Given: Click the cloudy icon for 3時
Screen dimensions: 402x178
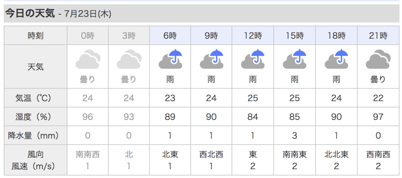Looking at the screenshot, I should 129,59.
